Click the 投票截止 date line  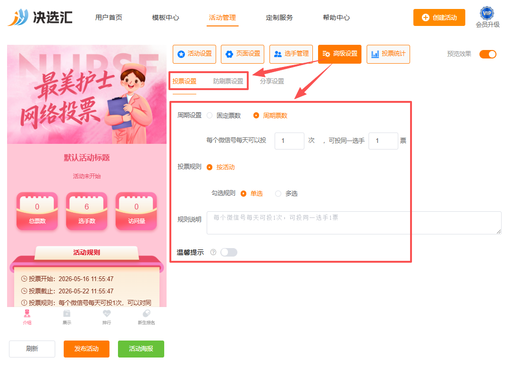click(67, 291)
